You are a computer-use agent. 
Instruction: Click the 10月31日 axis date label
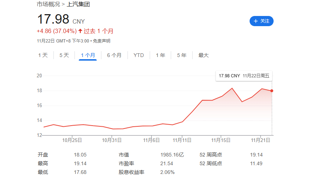(x=112, y=140)
